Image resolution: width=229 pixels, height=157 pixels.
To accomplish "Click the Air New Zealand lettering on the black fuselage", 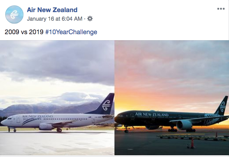I will pyautogui.click(x=152, y=114).
